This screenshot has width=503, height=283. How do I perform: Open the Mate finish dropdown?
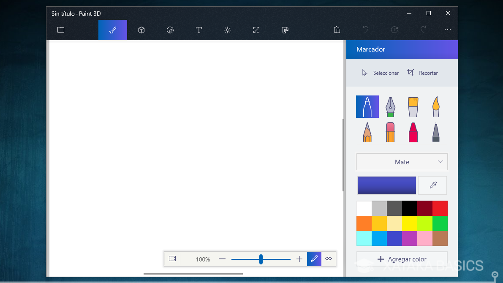coord(402,162)
